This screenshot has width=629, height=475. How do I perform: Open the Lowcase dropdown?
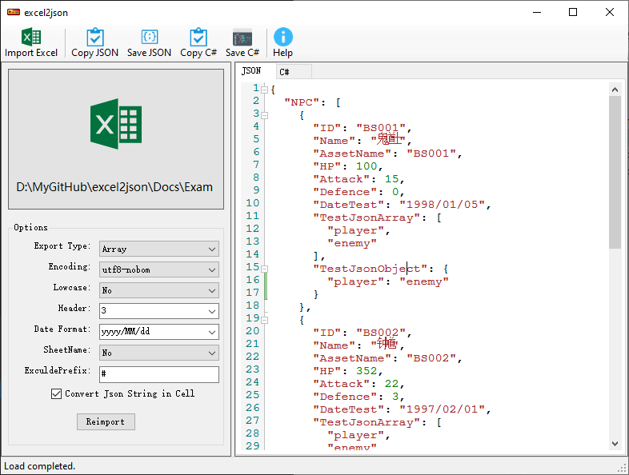tap(159, 290)
